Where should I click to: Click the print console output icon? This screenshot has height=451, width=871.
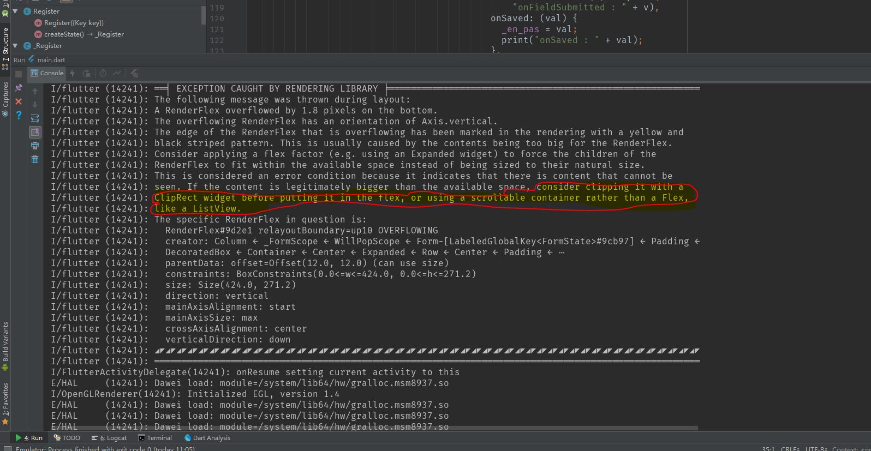pyautogui.click(x=35, y=146)
